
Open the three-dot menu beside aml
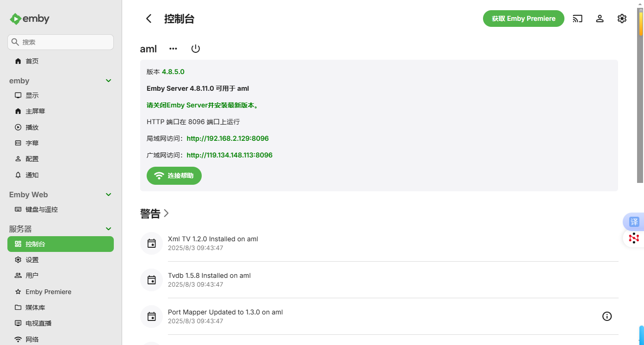tap(173, 49)
